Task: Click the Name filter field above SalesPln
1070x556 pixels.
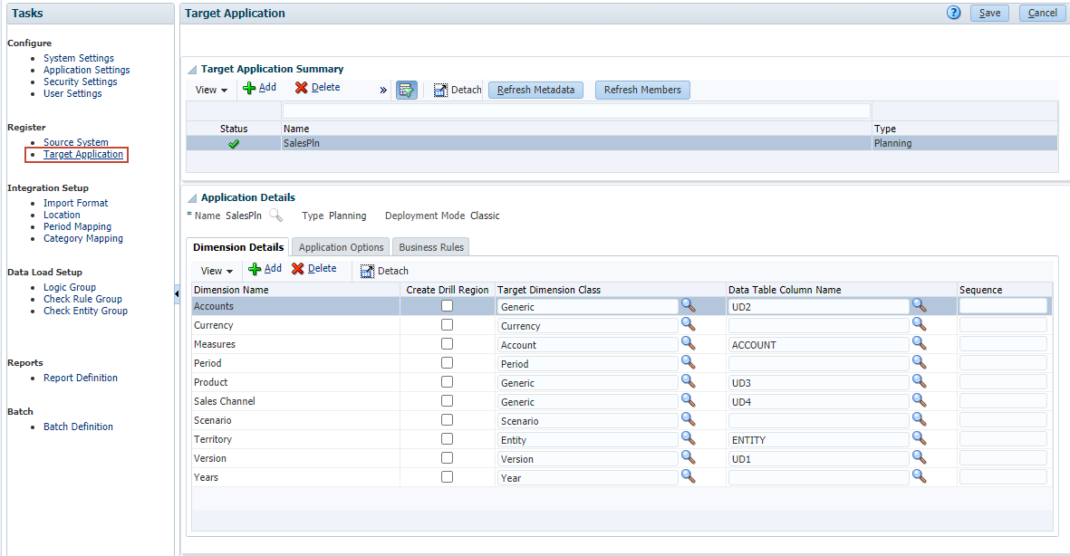Action: click(576, 110)
